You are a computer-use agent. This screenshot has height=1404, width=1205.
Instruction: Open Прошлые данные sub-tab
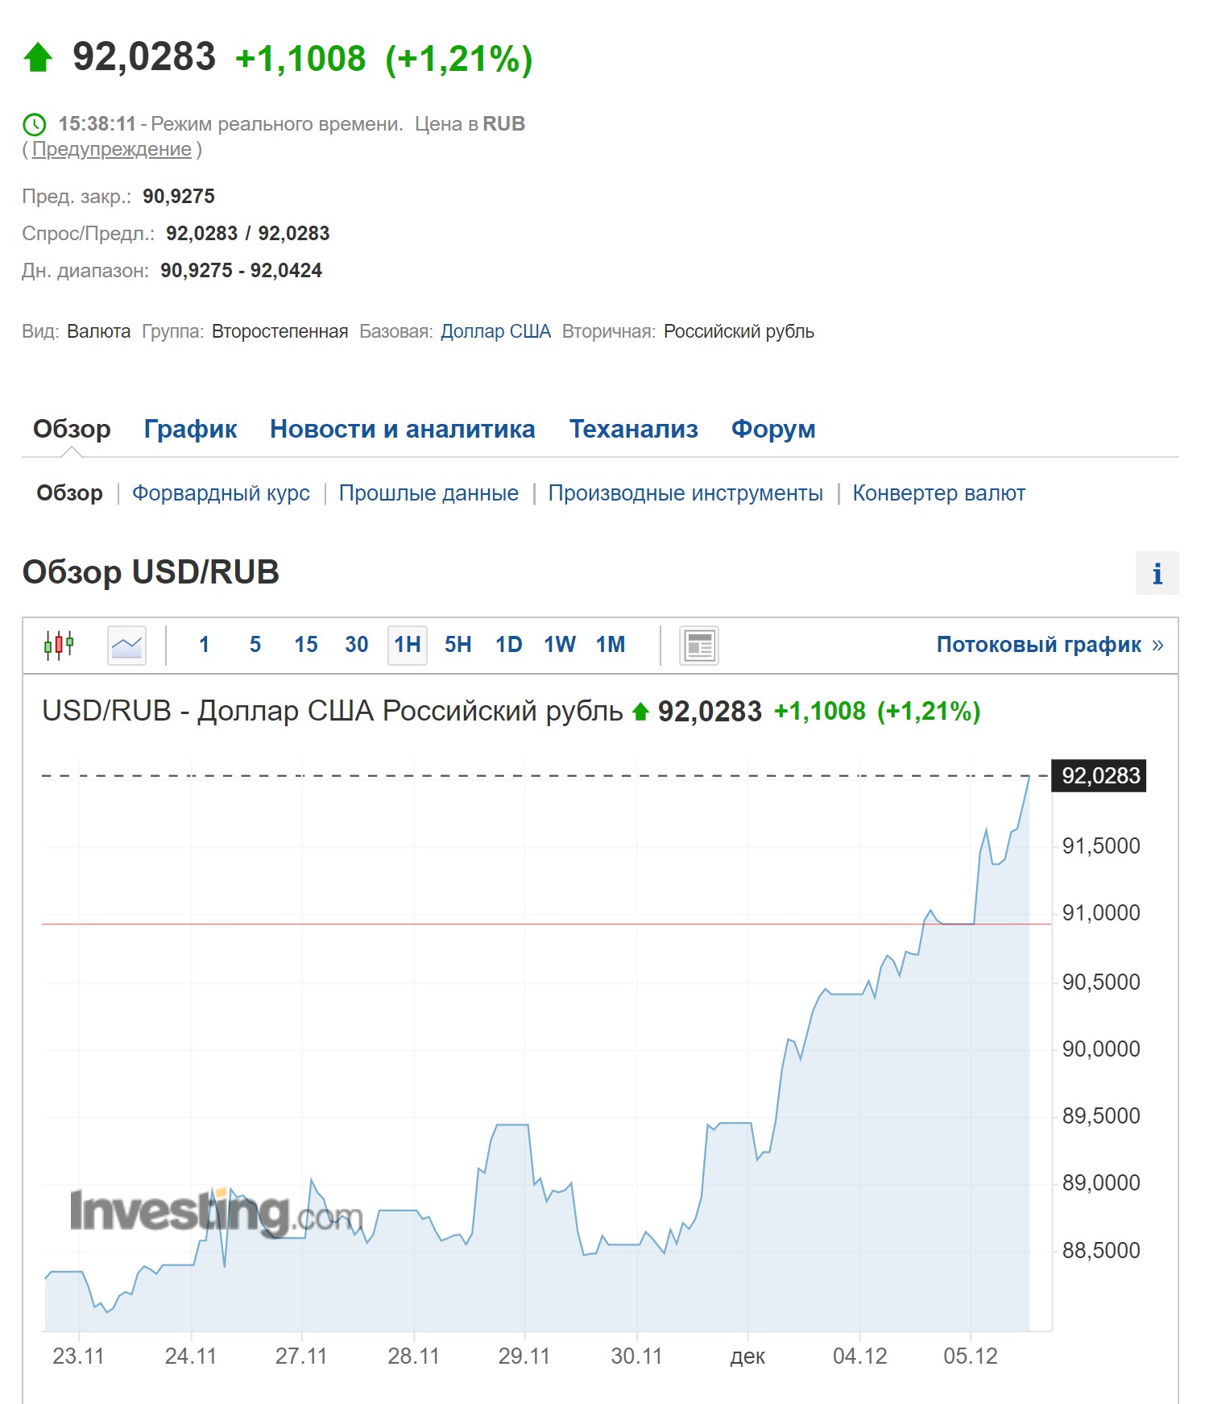coord(429,492)
